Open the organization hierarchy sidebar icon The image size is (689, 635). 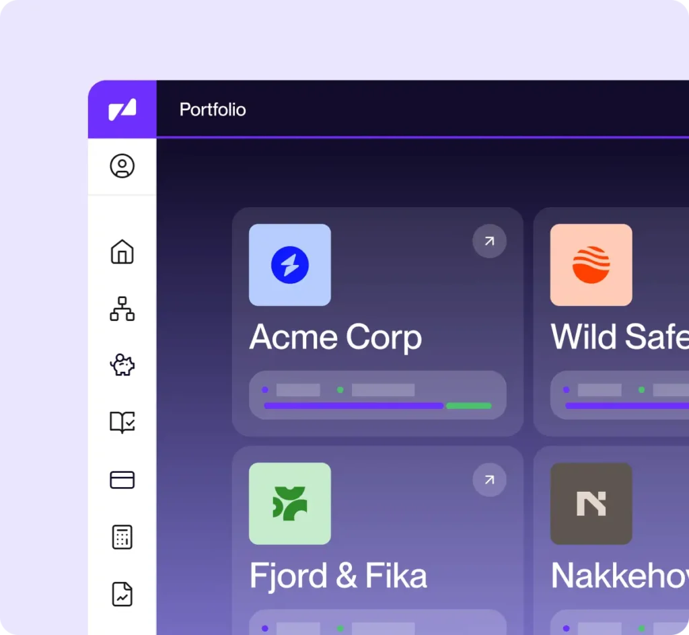tap(122, 309)
